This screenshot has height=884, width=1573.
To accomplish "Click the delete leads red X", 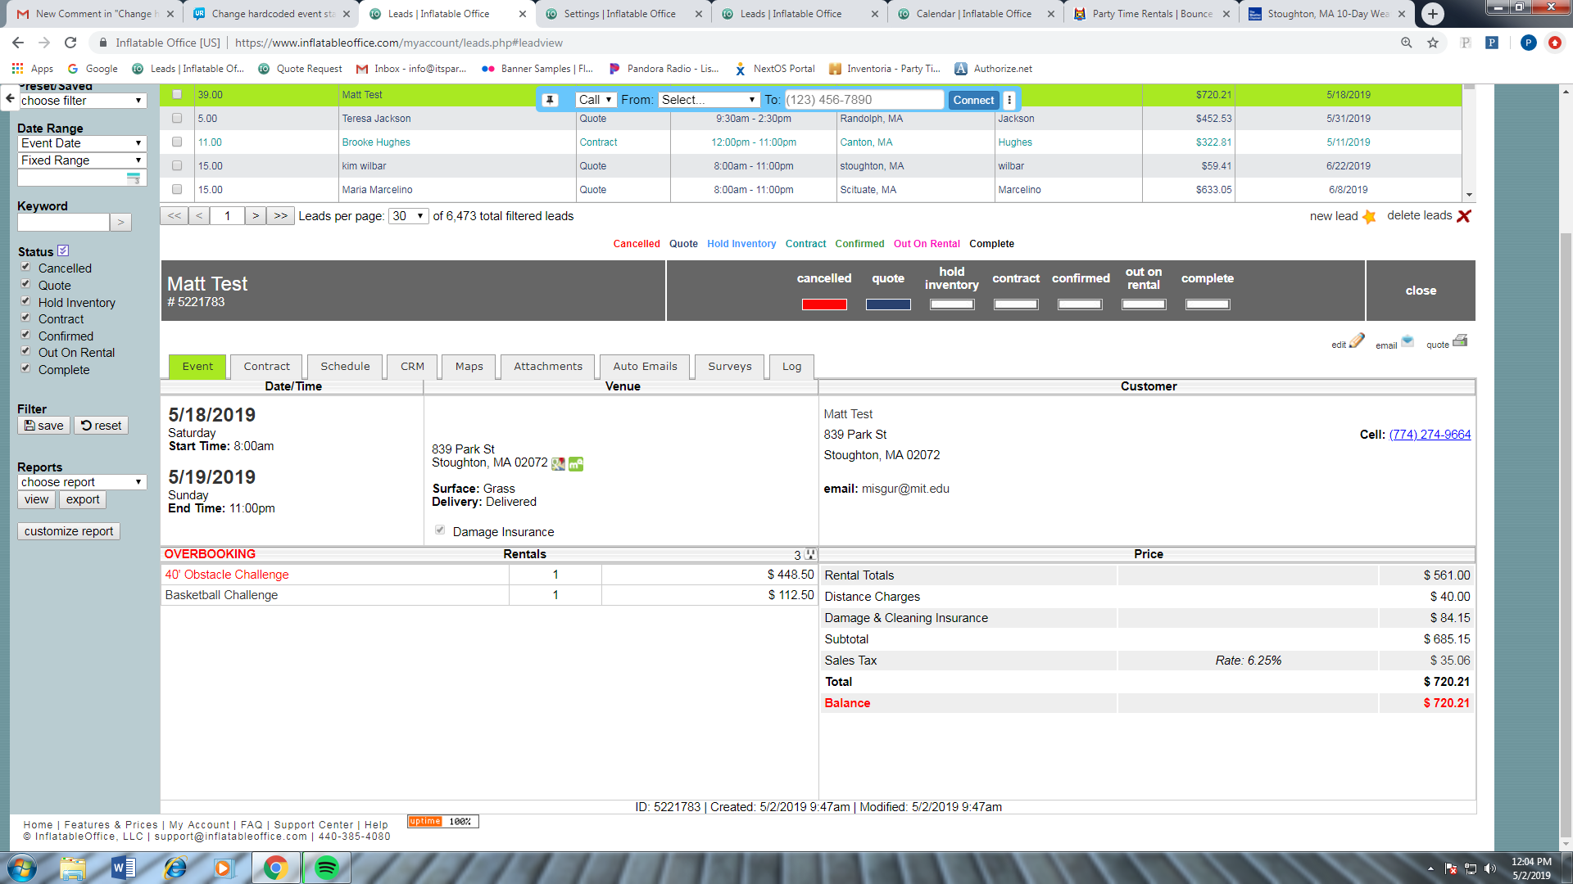I will click(x=1464, y=216).
